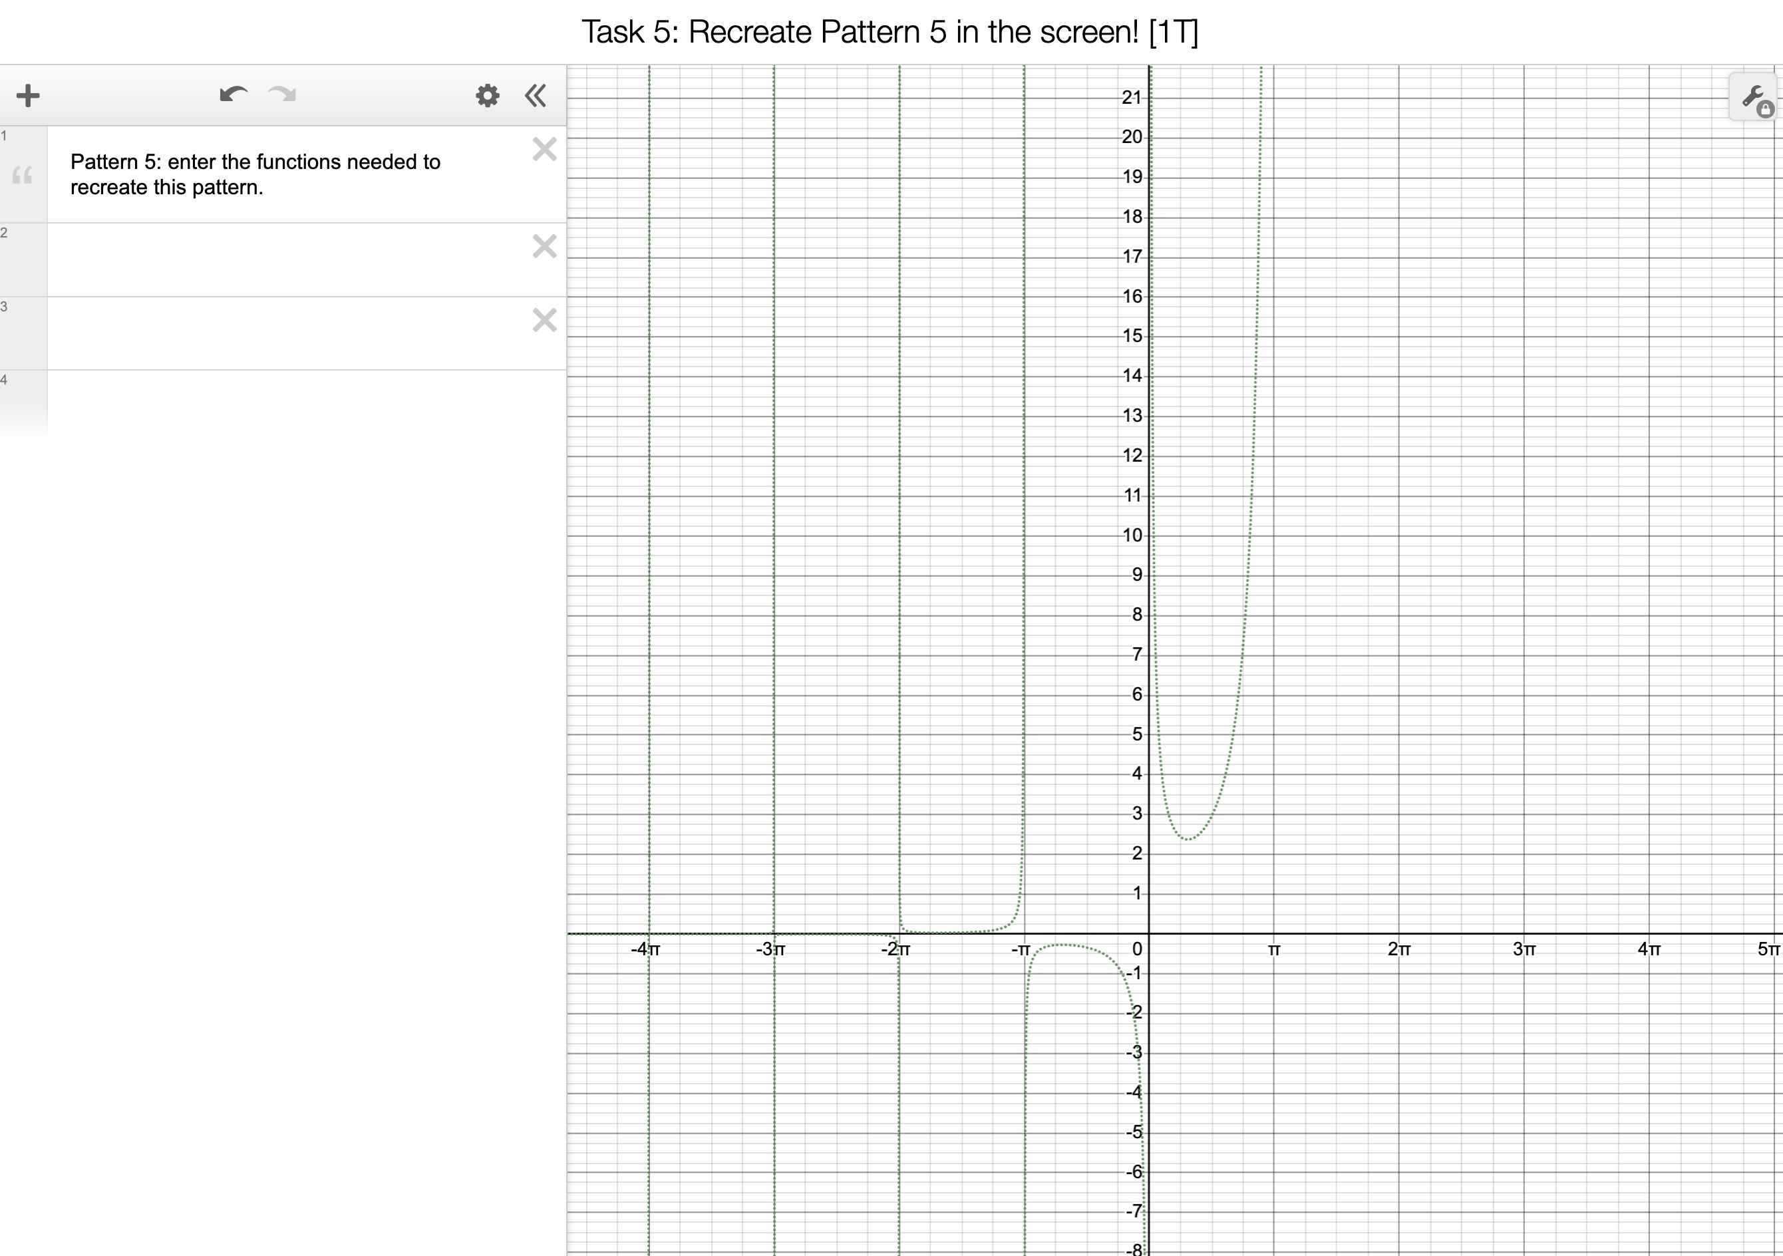This screenshot has width=1783, height=1256.
Task: Click the -2π label on the x-axis
Action: coord(895,949)
